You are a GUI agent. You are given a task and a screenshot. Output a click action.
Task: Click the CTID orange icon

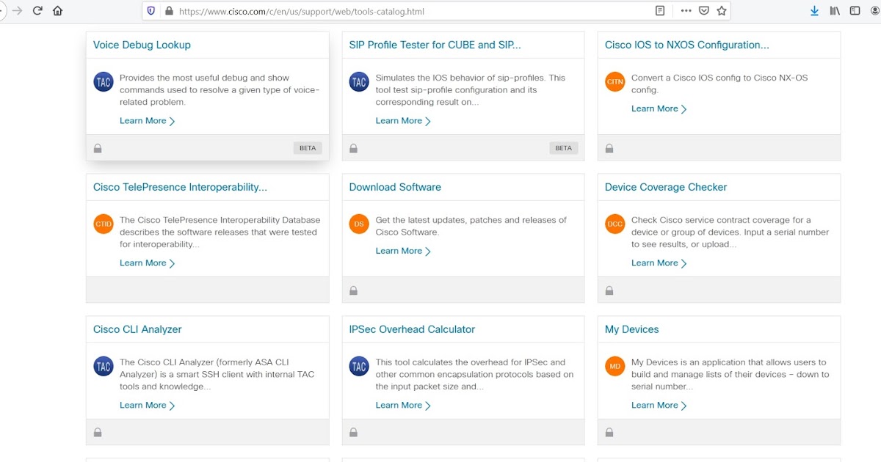point(104,224)
